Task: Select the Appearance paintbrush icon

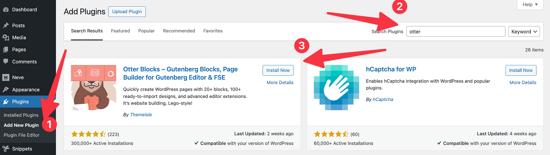Action: click(x=6, y=89)
